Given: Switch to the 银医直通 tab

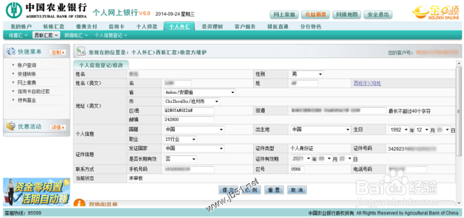Looking at the screenshot, I should (x=278, y=27).
